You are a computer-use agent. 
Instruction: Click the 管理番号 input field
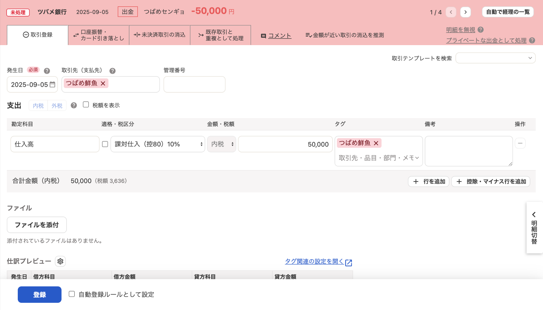point(194,84)
